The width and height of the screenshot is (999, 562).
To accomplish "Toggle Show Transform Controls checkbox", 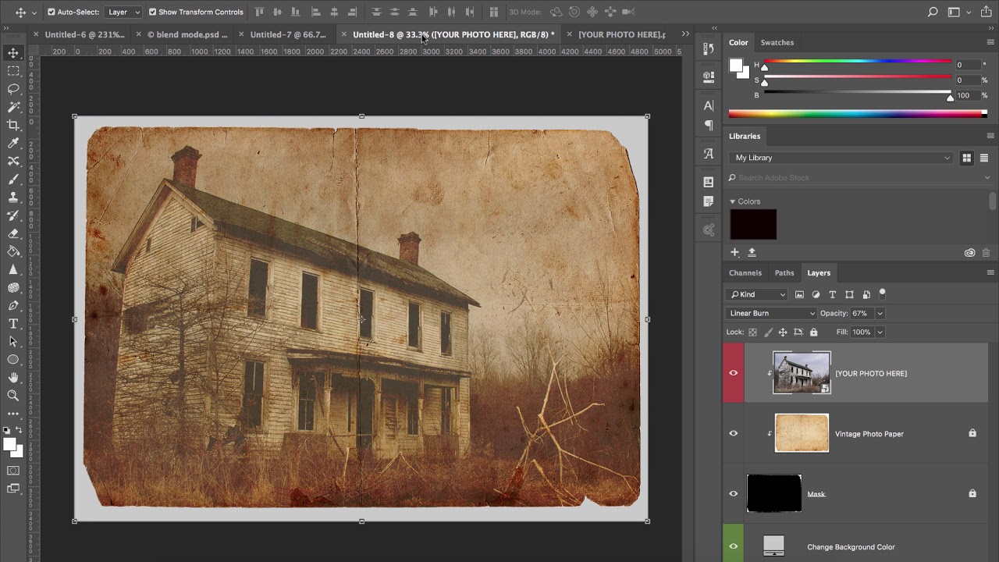I will pos(152,12).
